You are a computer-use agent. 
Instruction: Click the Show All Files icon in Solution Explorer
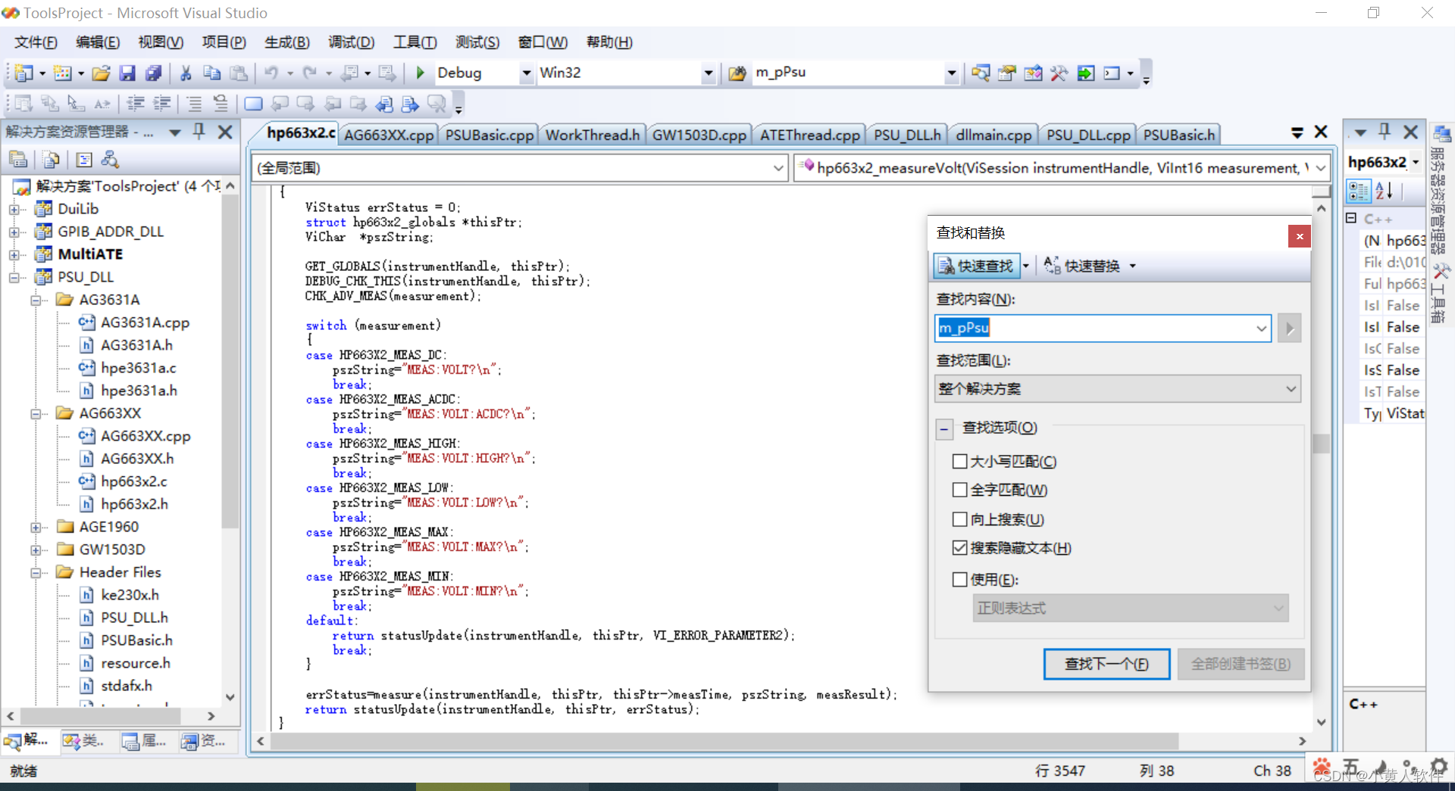tap(52, 160)
